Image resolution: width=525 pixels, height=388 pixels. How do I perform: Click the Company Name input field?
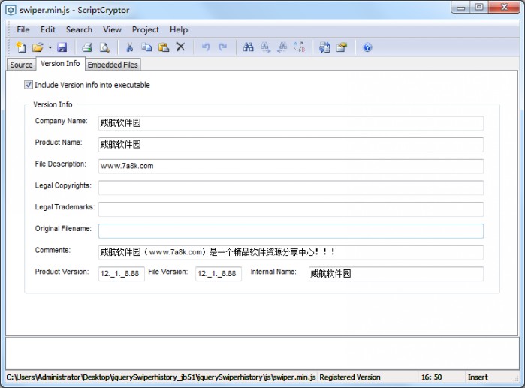(x=291, y=123)
